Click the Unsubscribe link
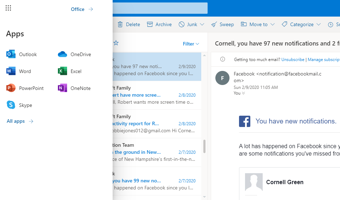This screenshot has height=200, width=340. 293,60
